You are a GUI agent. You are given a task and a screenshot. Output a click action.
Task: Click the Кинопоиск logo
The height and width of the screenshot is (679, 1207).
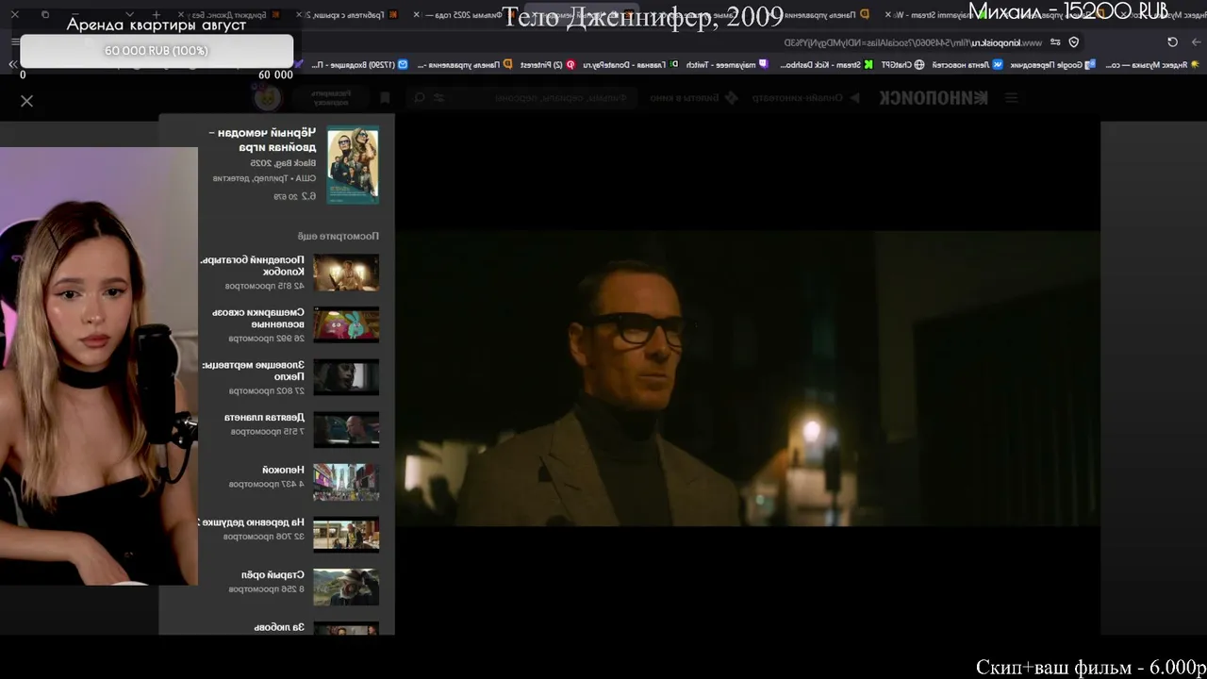tap(934, 98)
